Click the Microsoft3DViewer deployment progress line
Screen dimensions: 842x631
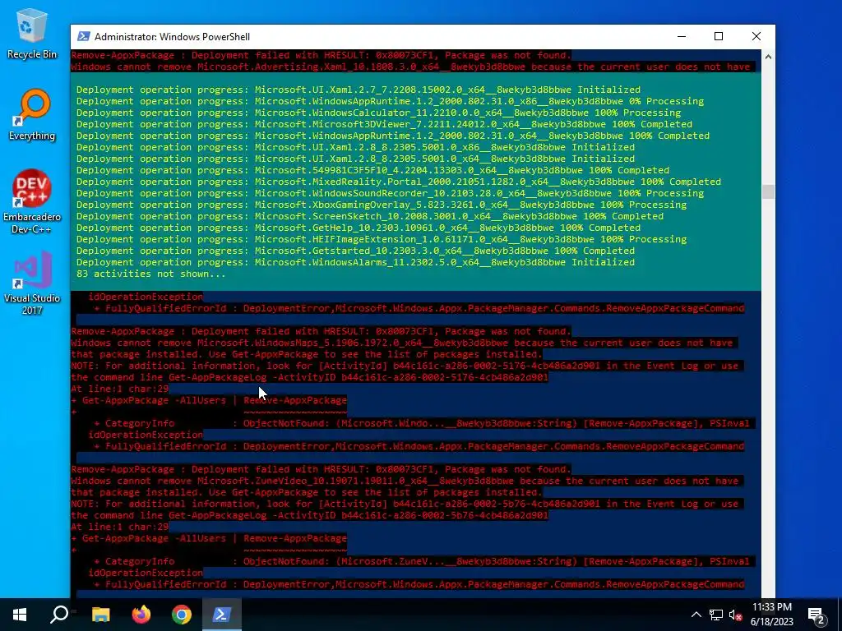[384, 124]
